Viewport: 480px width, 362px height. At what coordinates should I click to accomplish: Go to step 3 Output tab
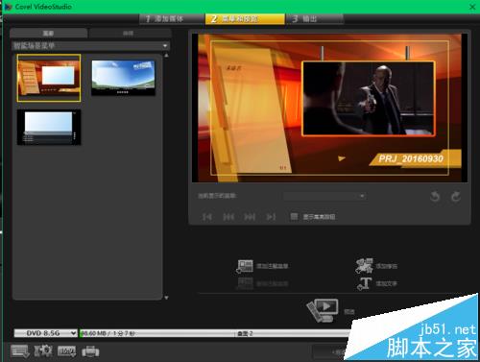point(315,18)
